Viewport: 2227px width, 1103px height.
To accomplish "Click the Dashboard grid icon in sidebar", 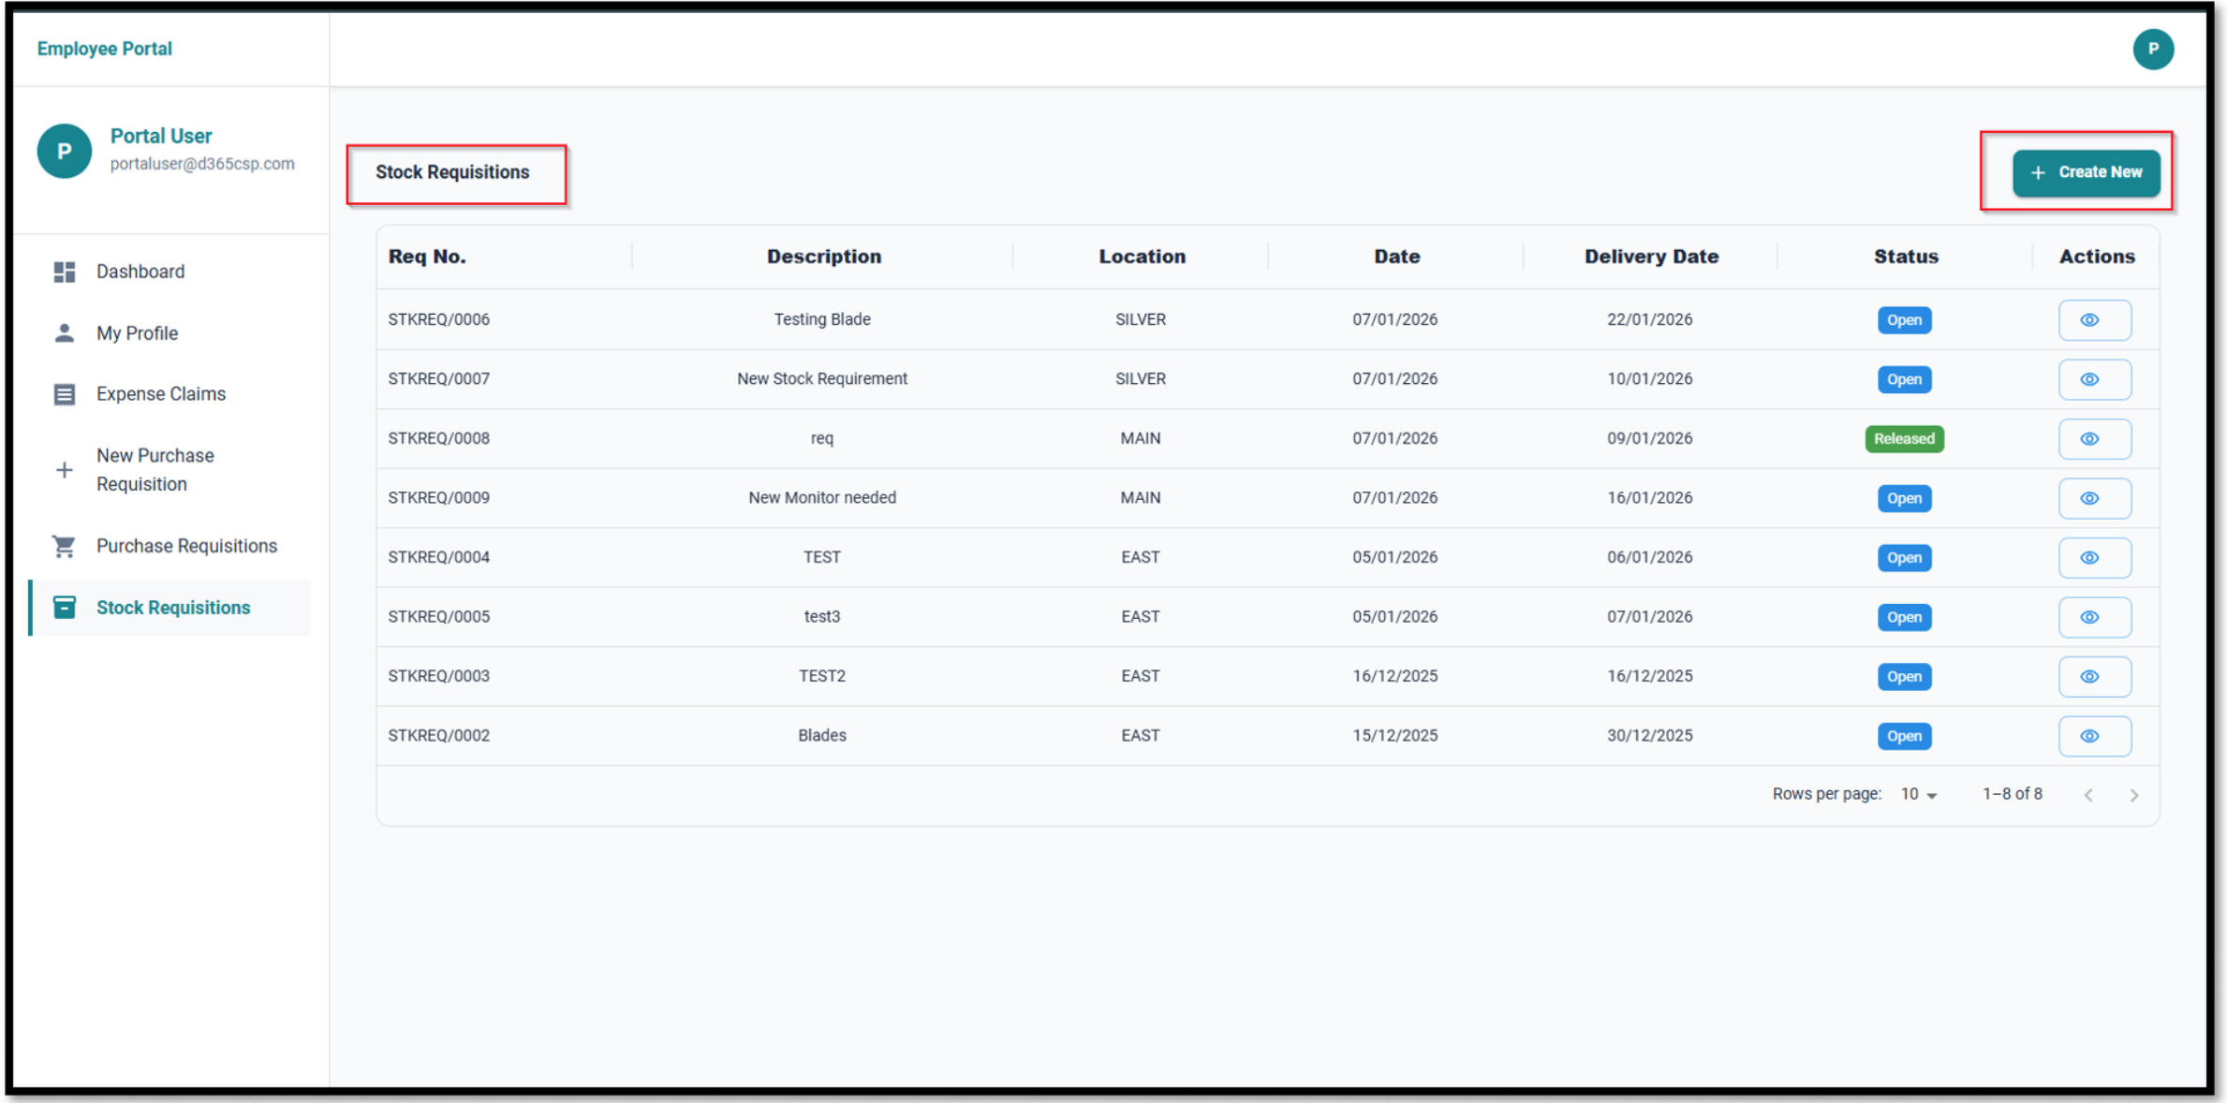I will pos(64,272).
